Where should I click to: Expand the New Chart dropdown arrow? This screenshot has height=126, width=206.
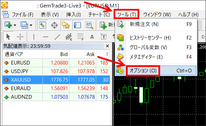click(x=15, y=25)
